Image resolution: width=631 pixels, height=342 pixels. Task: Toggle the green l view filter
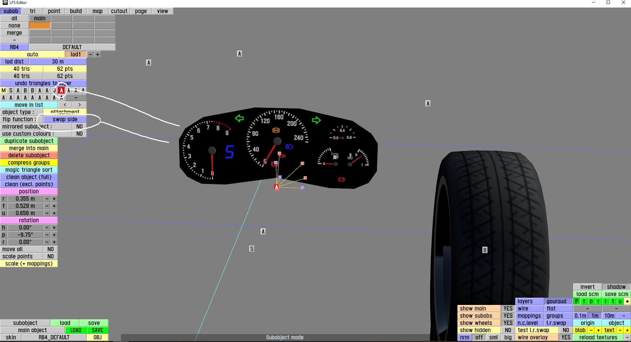pyautogui.click(x=606, y=301)
